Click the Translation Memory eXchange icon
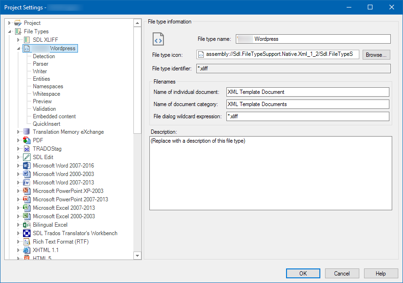 coord(26,132)
